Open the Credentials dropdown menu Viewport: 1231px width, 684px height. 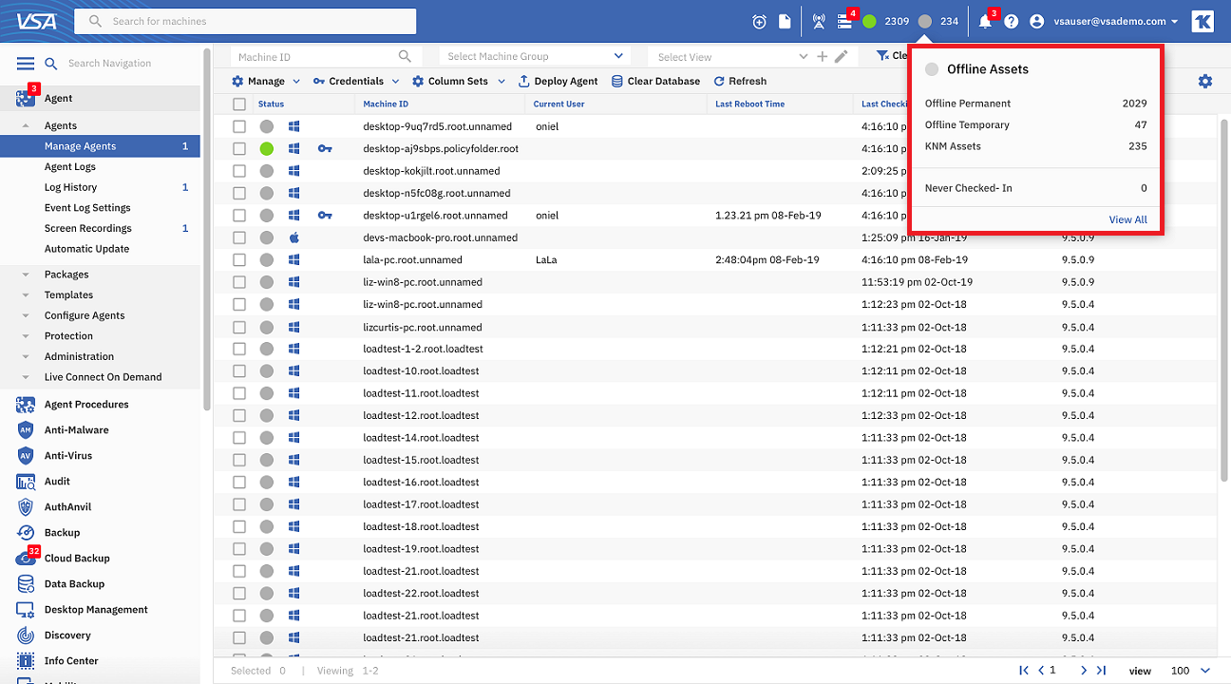[355, 82]
